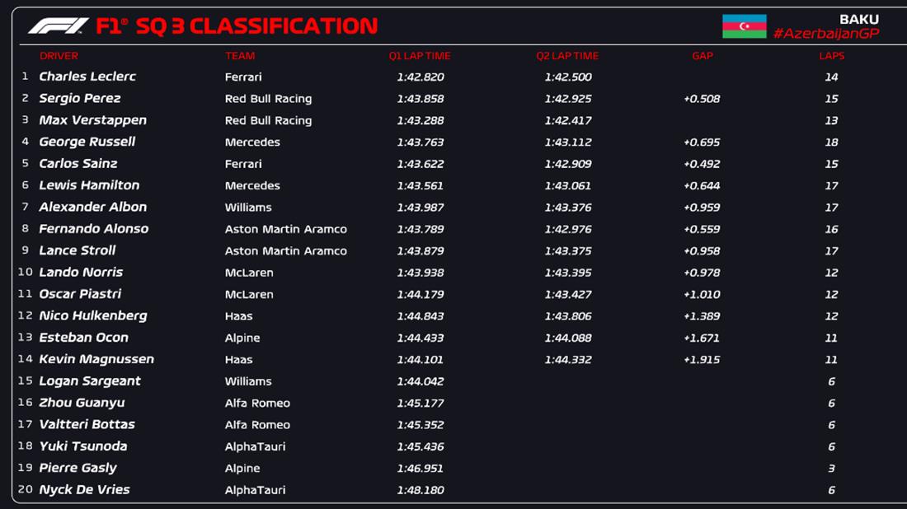
Task: Click Sergio Perez's Q2 time 1:42.925
Action: (x=568, y=99)
